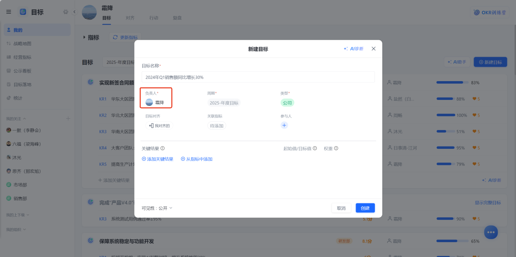Click the 目标 app logo icon
This screenshot has height=257, width=516.
click(23, 12)
